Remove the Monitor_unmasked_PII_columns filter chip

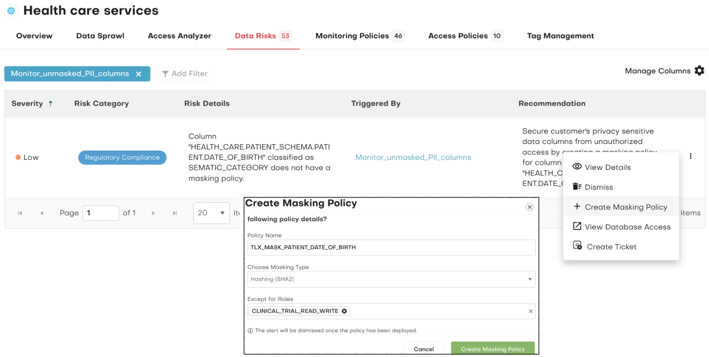pos(139,74)
